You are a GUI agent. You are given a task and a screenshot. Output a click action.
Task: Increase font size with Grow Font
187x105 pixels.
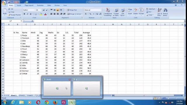[44, 10]
